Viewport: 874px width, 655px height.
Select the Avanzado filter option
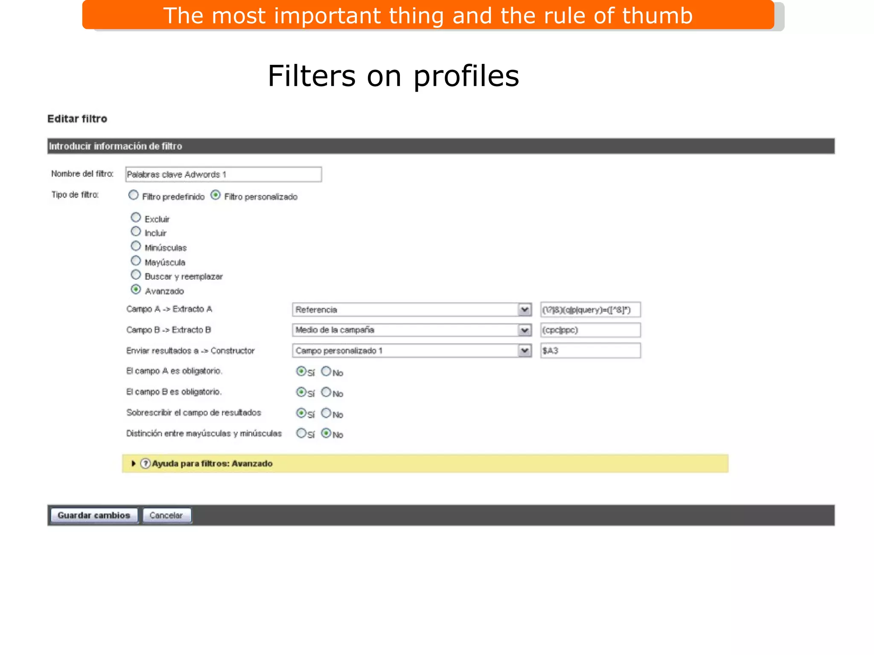pos(136,290)
